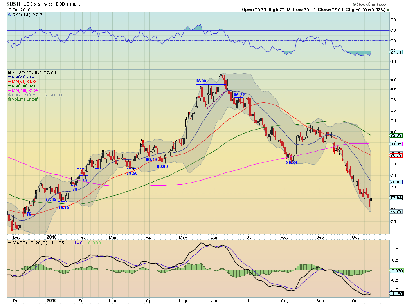Click the 'Chg +0.40 (+0.52%)' value

point(365,9)
